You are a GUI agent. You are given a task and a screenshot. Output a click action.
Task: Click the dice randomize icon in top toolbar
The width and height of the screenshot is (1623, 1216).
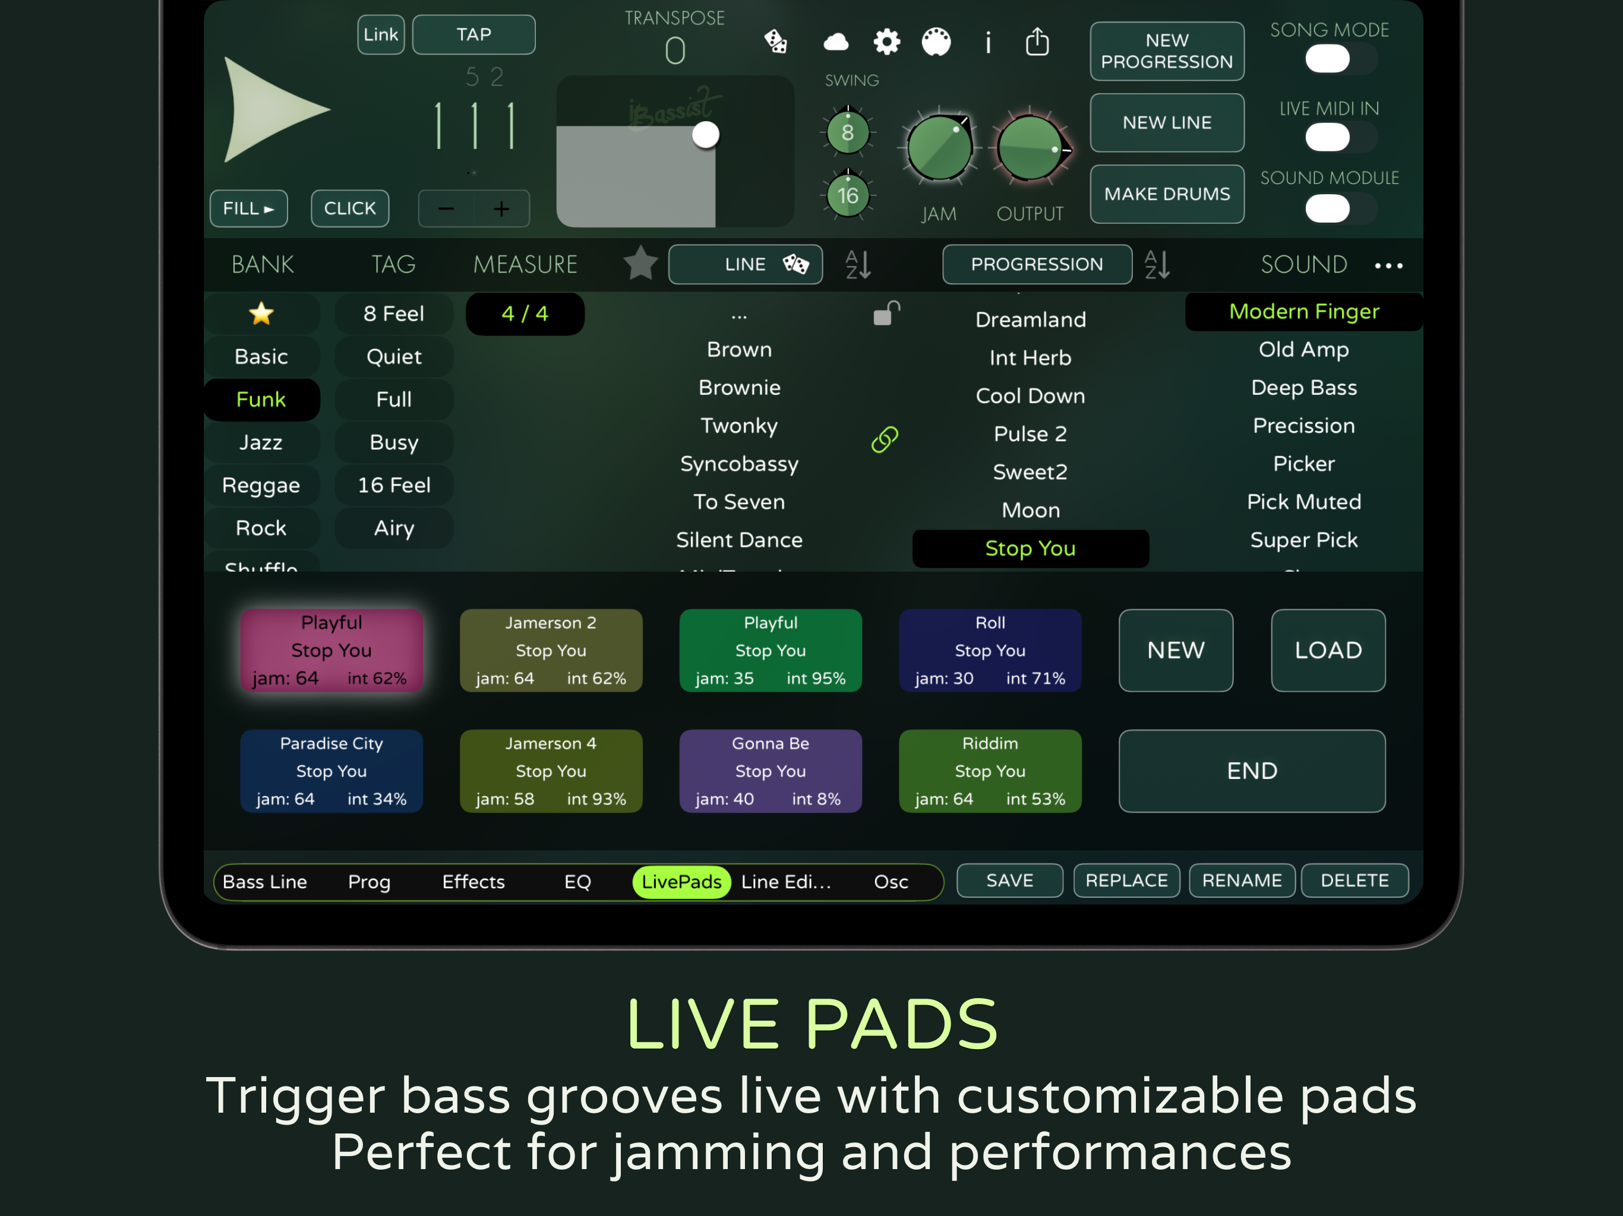point(775,42)
